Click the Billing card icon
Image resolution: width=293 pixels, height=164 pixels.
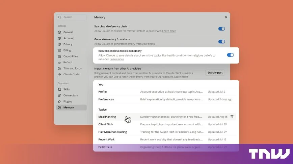pyautogui.click(x=59, y=50)
